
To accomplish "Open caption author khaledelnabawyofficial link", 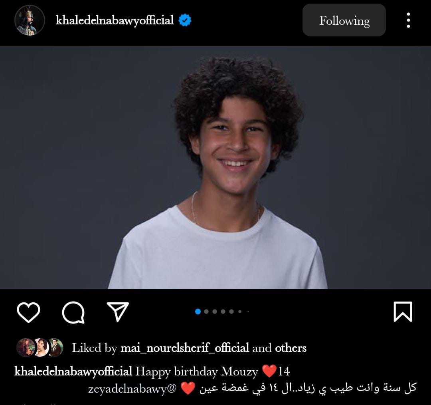I will click(73, 371).
